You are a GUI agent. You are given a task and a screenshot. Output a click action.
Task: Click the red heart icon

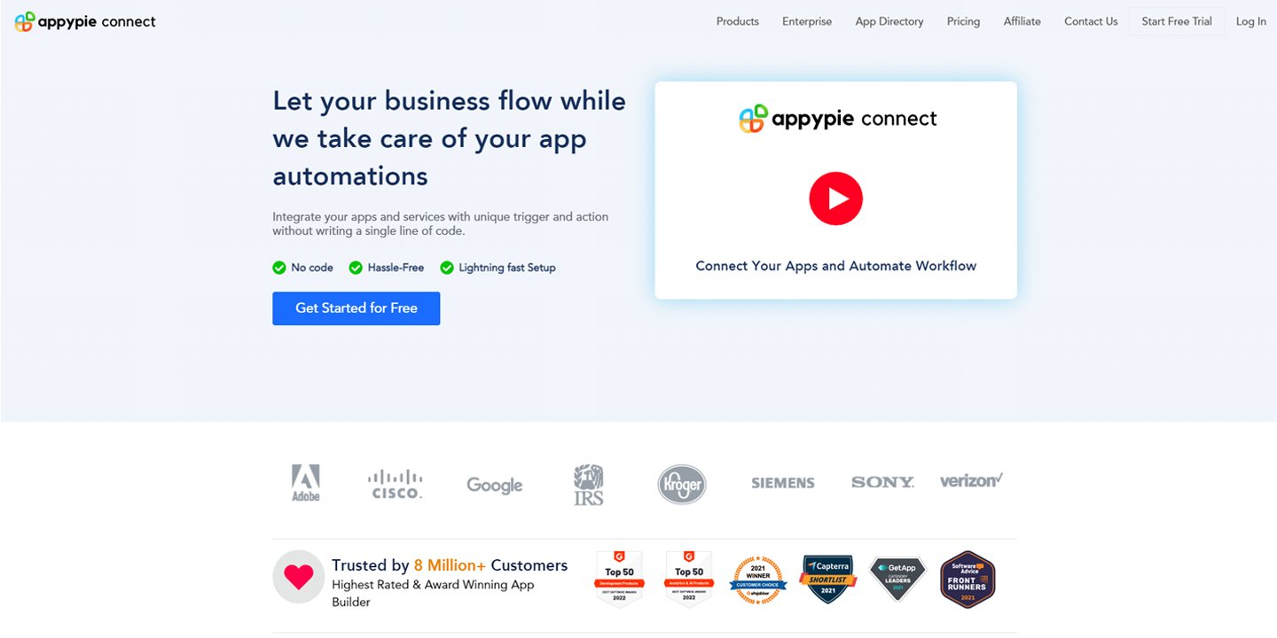pos(299,577)
